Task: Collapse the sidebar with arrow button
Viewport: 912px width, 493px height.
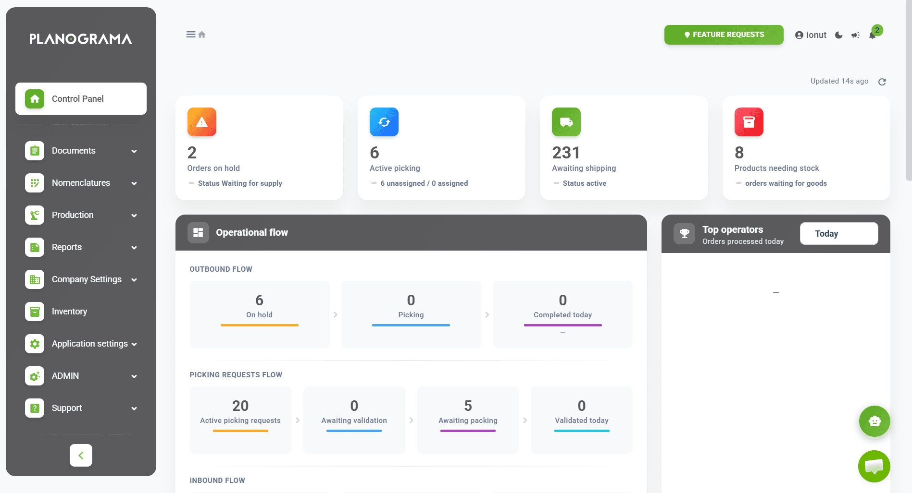Action: 81,455
